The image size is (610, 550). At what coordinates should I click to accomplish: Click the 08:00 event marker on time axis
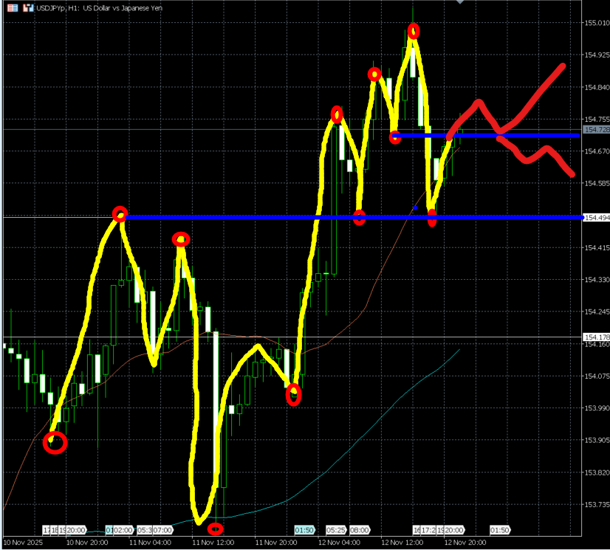coord(360,530)
